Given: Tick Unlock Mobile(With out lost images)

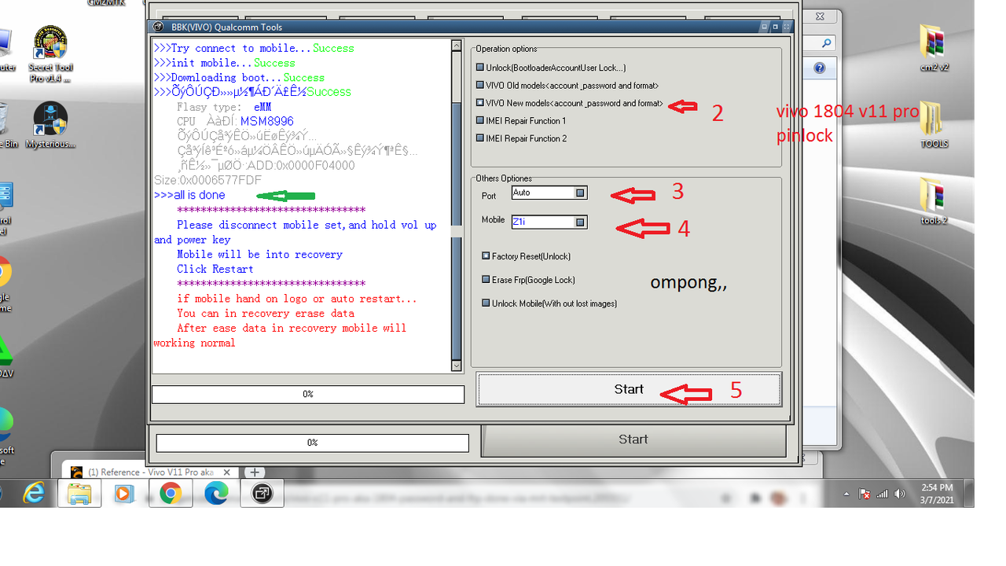Looking at the screenshot, I should (486, 303).
